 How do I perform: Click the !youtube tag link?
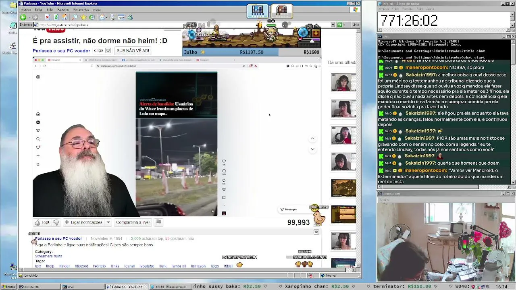147,266
